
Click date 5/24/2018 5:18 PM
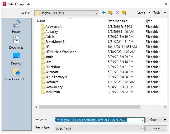(120, 62)
